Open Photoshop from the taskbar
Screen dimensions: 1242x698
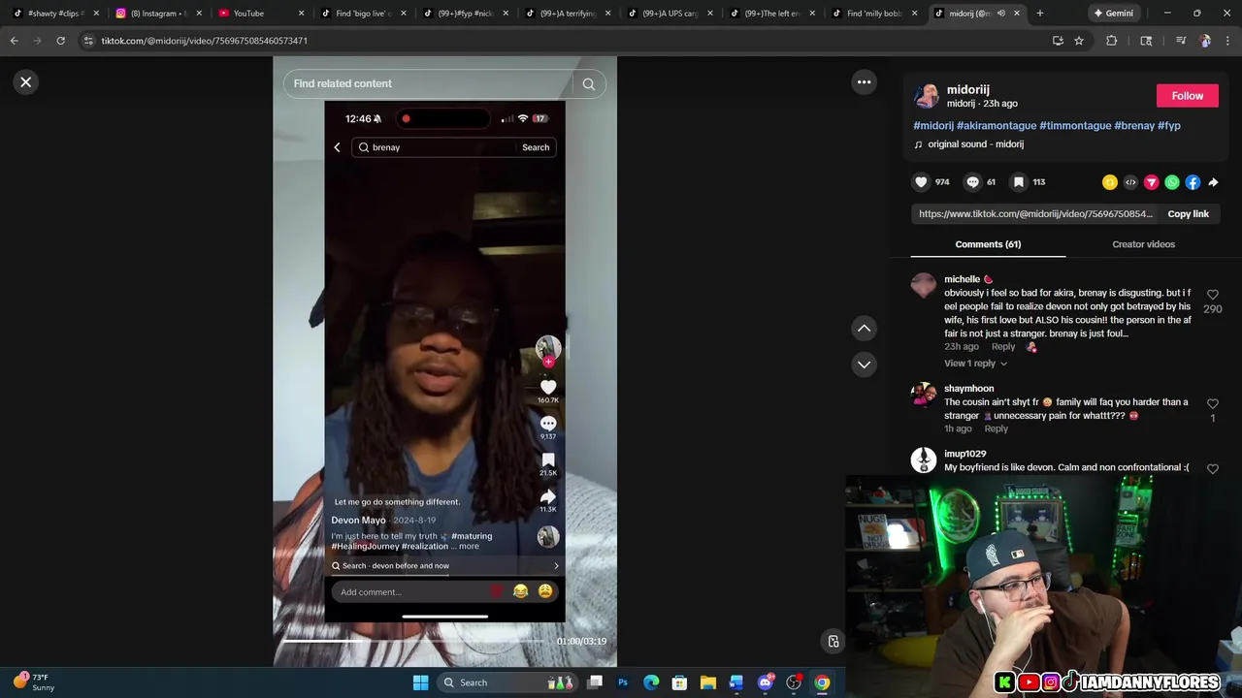click(623, 682)
